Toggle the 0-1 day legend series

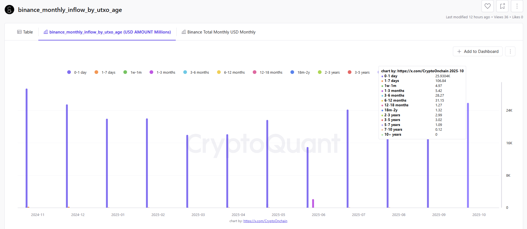pyautogui.click(x=77, y=72)
